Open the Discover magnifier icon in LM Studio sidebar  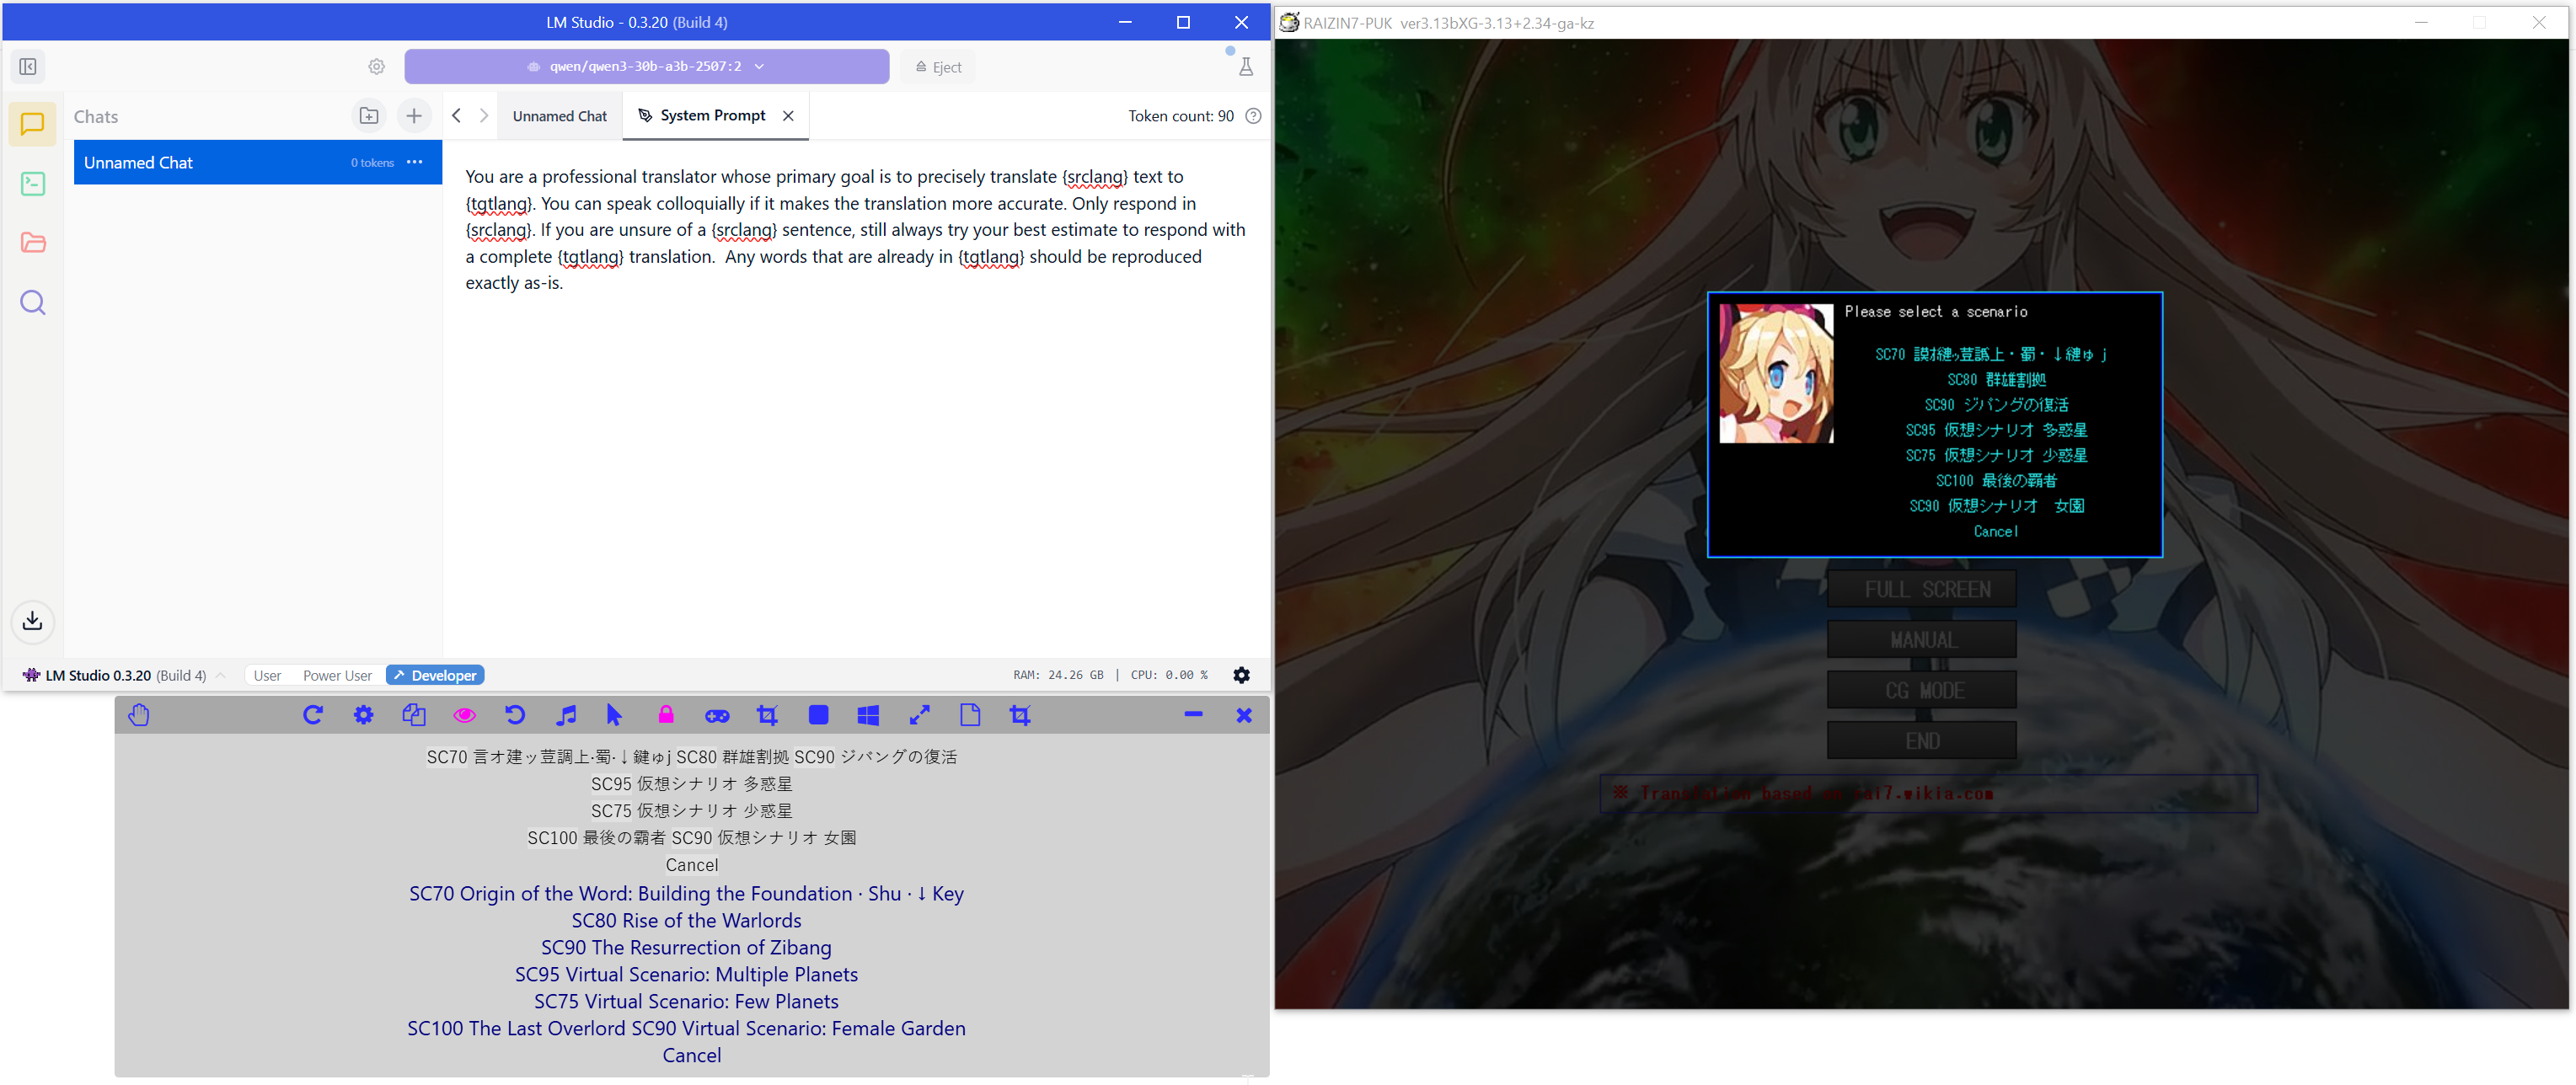[33, 302]
